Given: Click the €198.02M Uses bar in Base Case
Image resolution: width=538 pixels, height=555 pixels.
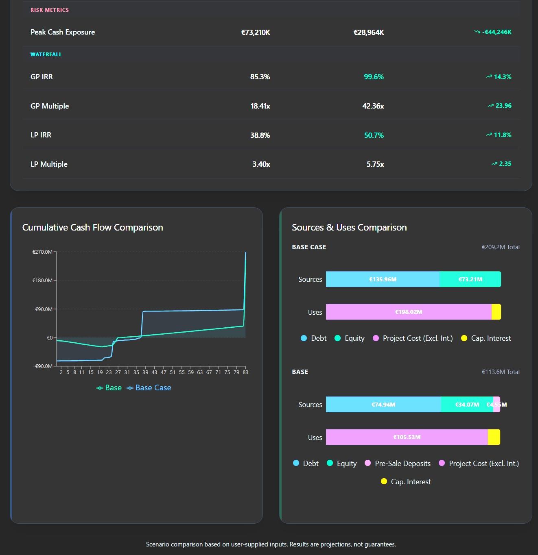Looking at the screenshot, I should (x=409, y=312).
